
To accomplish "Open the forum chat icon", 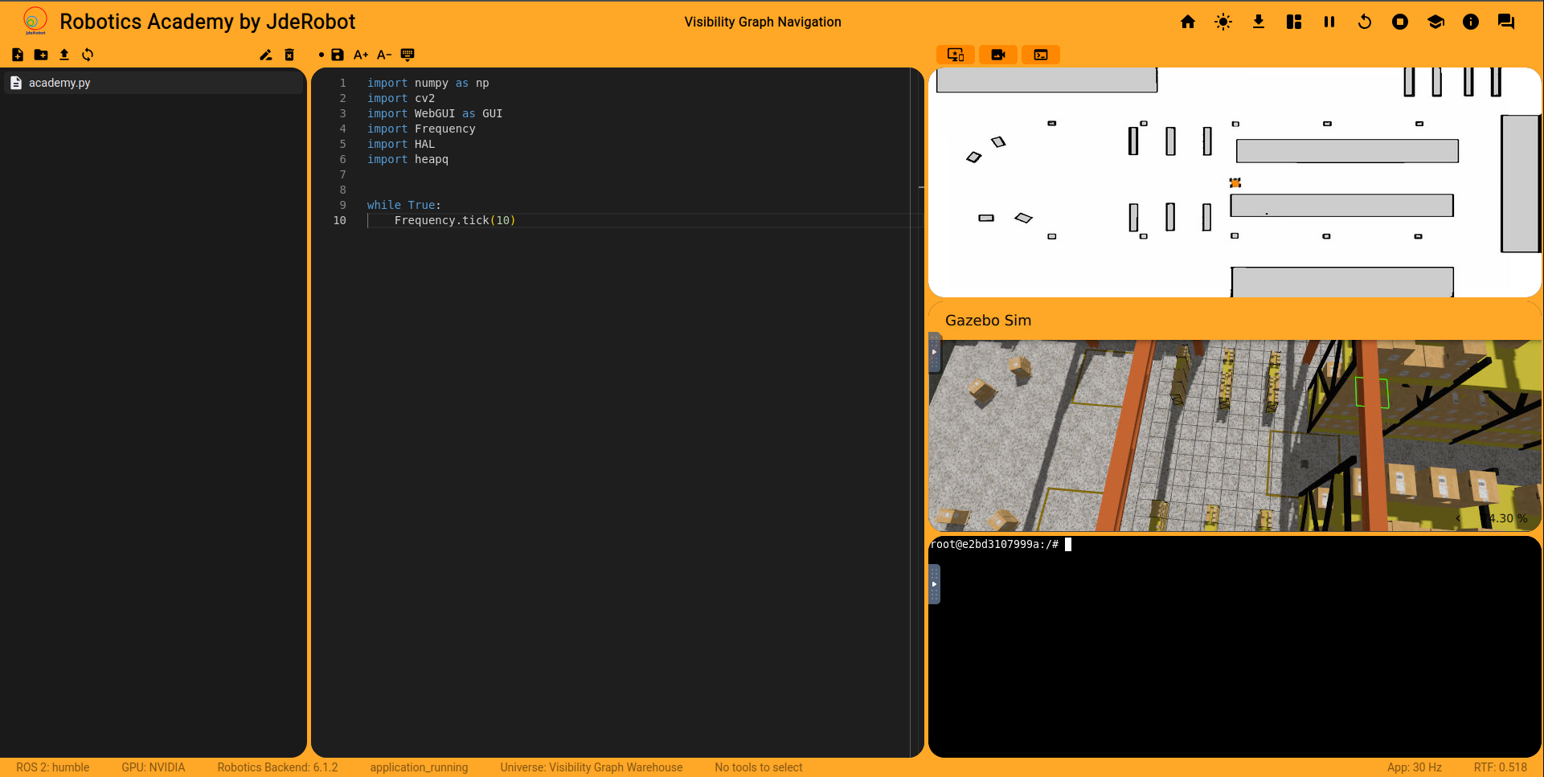I will coord(1505,22).
